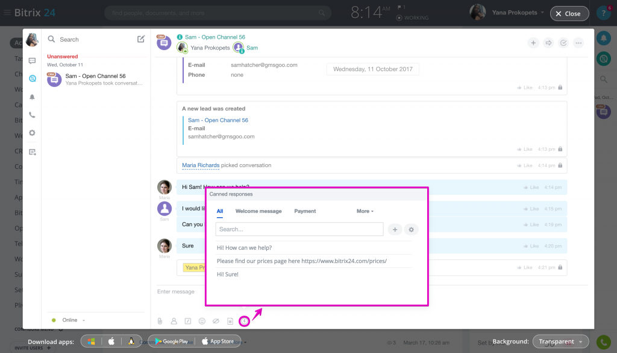This screenshot has width=617, height=353.
Task: Click Sam user link in chat header
Action: pyautogui.click(x=252, y=48)
